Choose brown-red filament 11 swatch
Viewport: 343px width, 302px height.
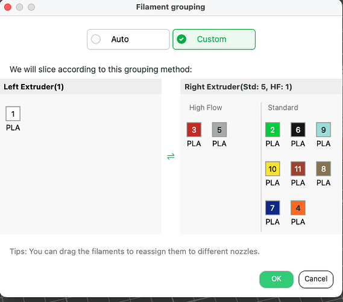298,169
